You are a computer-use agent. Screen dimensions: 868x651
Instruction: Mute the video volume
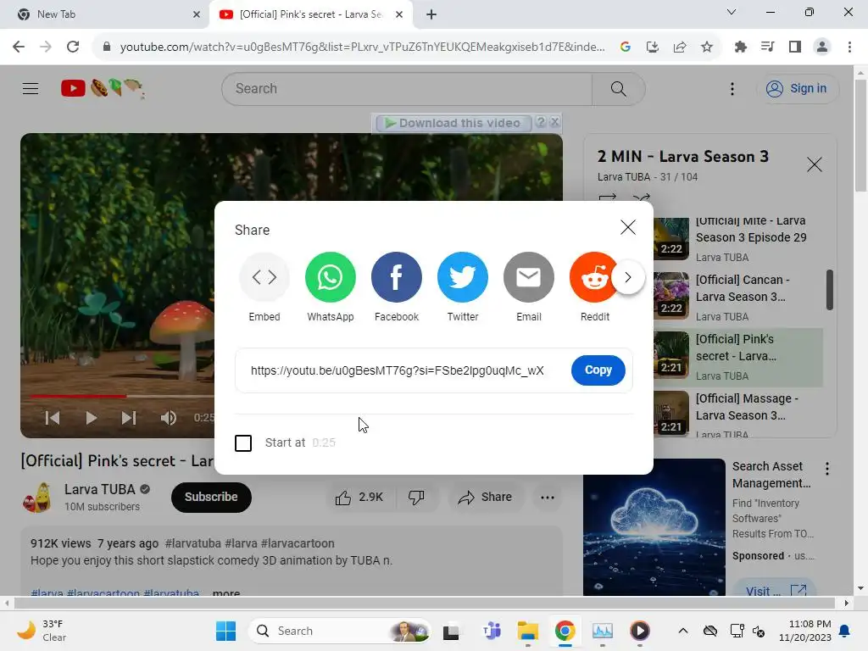[169, 418]
